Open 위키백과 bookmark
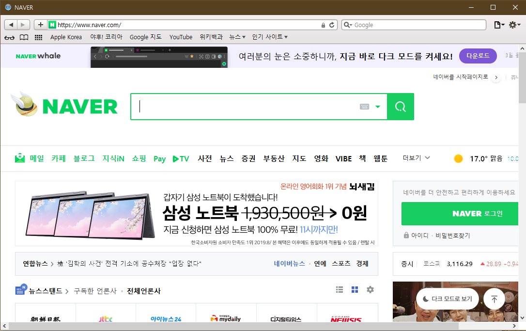Screen dimensions: 526x331 pyautogui.click(x=211, y=37)
